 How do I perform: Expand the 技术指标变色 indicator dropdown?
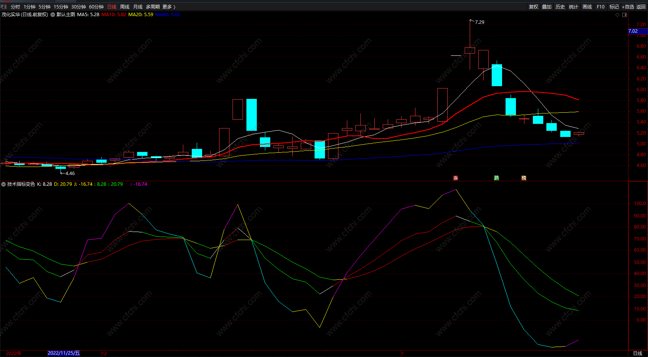pos(3,184)
